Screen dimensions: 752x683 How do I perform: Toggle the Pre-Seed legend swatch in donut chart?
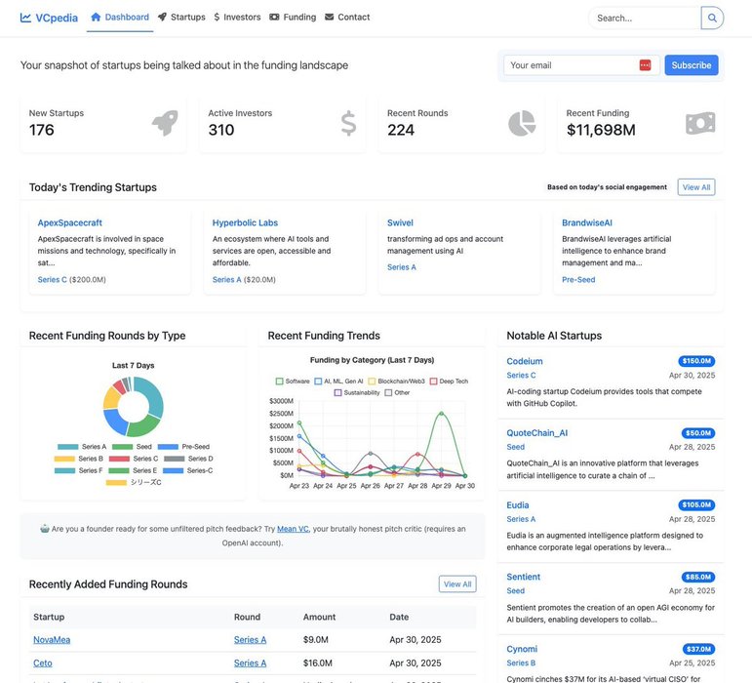point(168,447)
